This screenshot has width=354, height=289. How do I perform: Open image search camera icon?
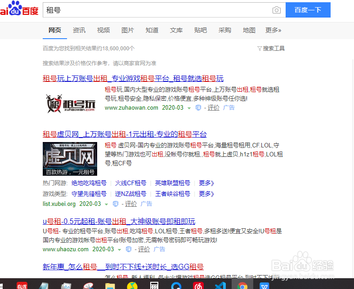(x=276, y=10)
